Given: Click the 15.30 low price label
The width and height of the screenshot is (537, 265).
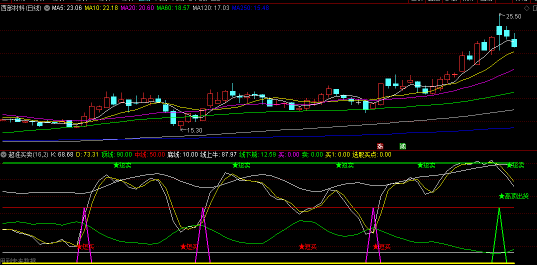Looking at the screenshot, I should coord(194,130).
